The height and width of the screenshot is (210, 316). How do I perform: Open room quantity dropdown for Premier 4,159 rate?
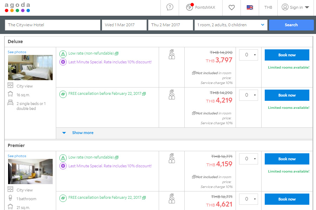(248, 159)
